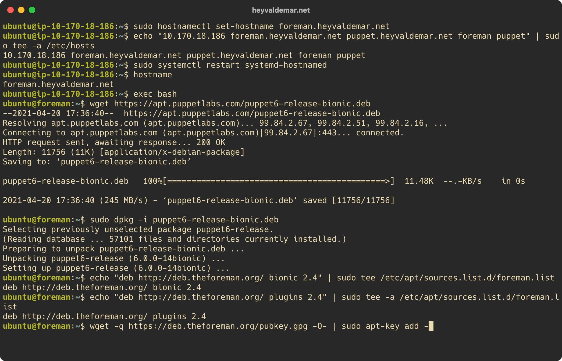Select the terminal title bar
Viewport: 562px width, 361px height.
(280, 10)
